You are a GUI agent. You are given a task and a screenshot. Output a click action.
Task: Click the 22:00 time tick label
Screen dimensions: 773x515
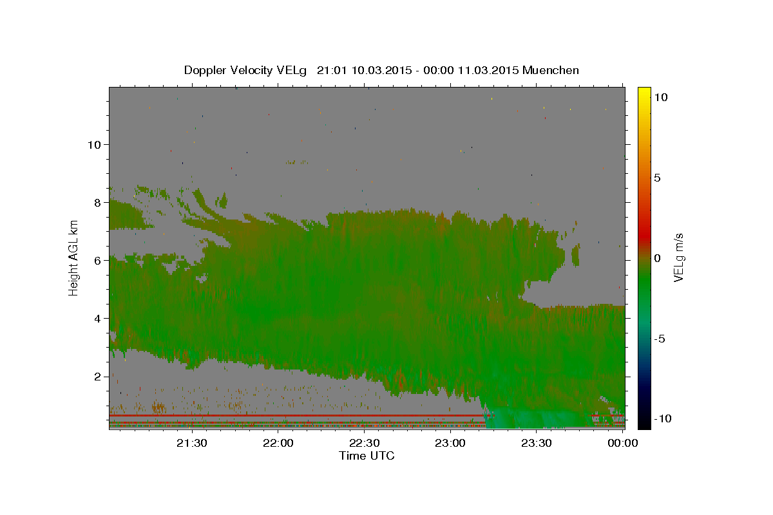pos(278,443)
